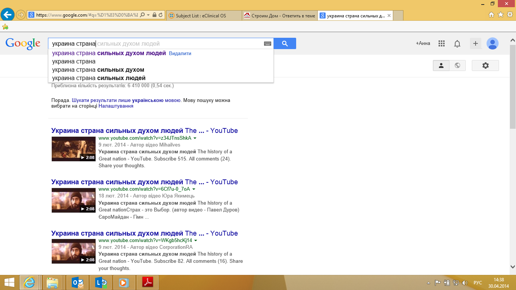
Task: Toggle private results with the person icon
Action: coord(441,65)
